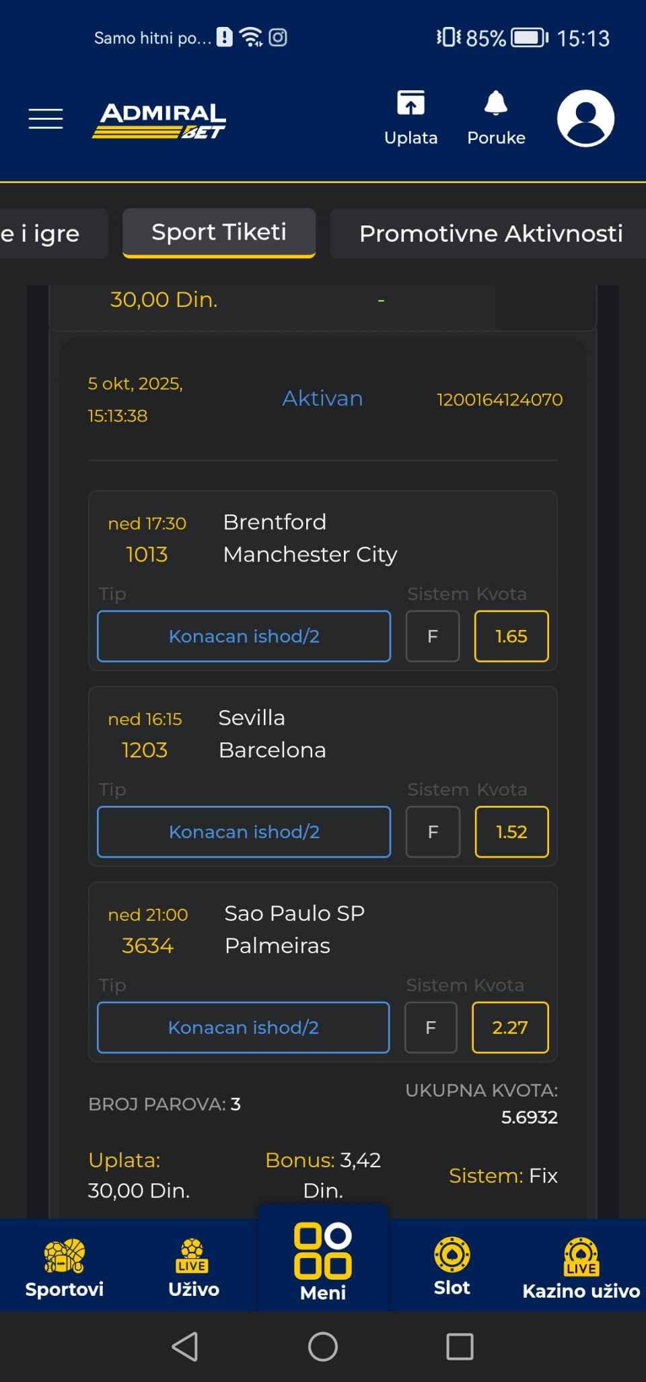
Task: Tap Konacan ishod/2 for Brentford match
Action: [244, 636]
